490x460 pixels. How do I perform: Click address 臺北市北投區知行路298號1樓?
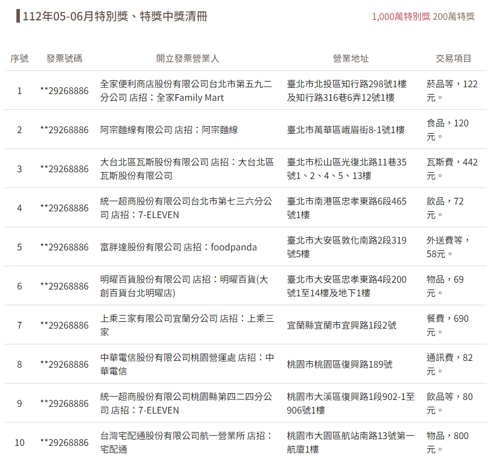click(x=347, y=91)
